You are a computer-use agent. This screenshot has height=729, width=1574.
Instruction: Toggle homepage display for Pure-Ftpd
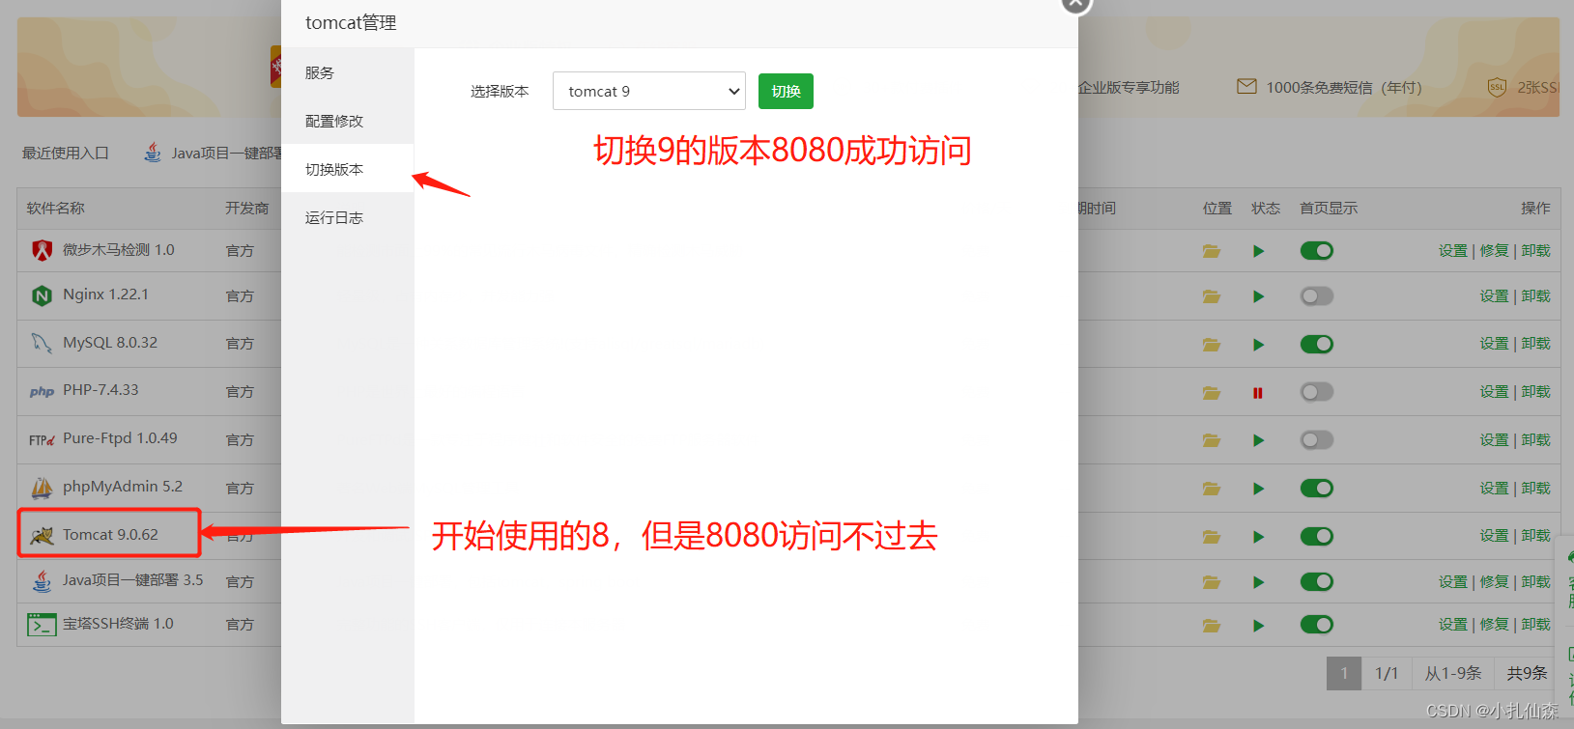pos(1316,440)
